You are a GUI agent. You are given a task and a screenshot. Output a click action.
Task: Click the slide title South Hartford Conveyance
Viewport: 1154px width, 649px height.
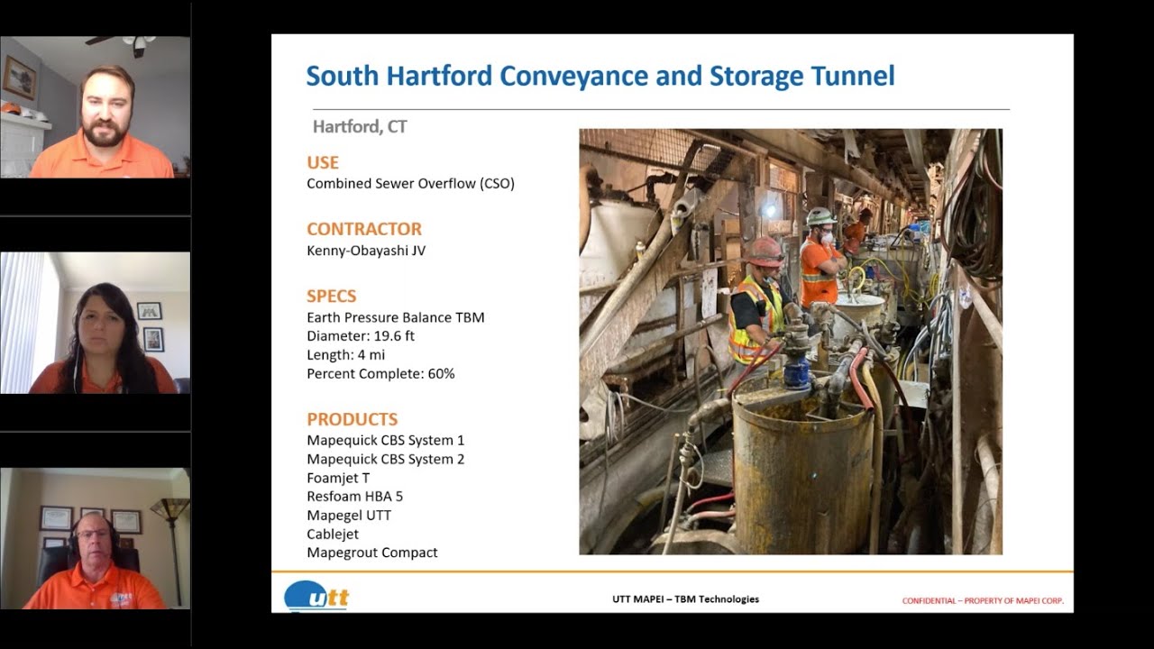click(600, 75)
